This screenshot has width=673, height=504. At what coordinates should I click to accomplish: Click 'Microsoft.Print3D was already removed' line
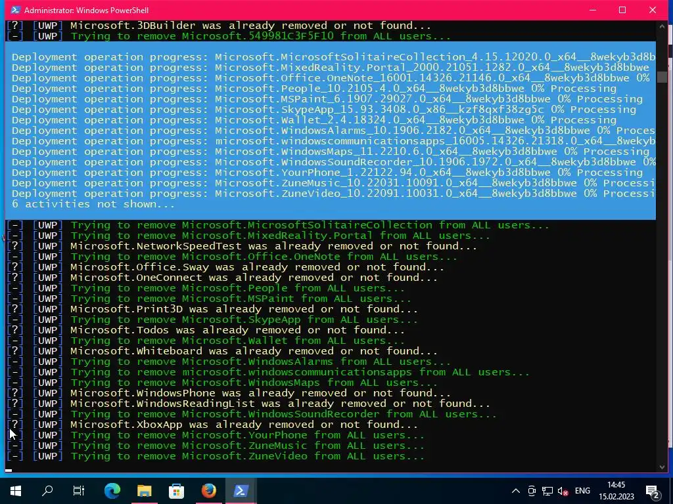212,309
